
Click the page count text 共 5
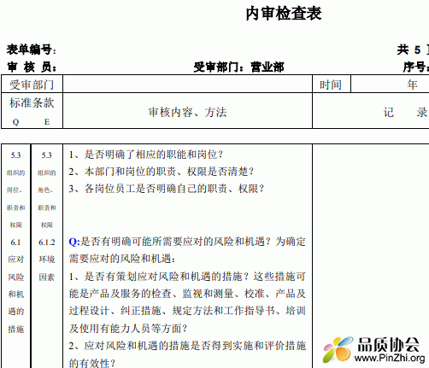point(409,50)
